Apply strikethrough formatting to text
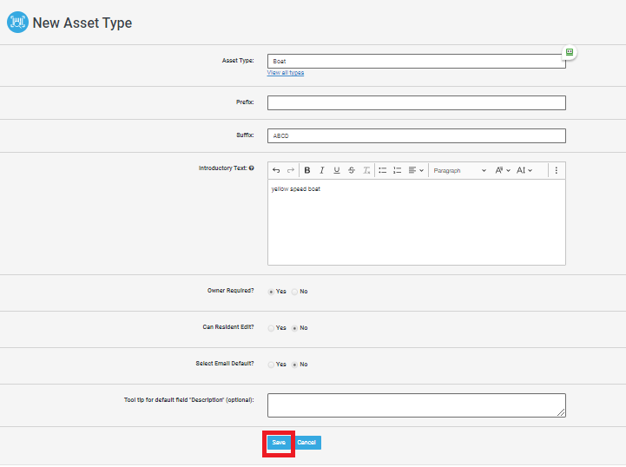626x467 pixels. (351, 171)
